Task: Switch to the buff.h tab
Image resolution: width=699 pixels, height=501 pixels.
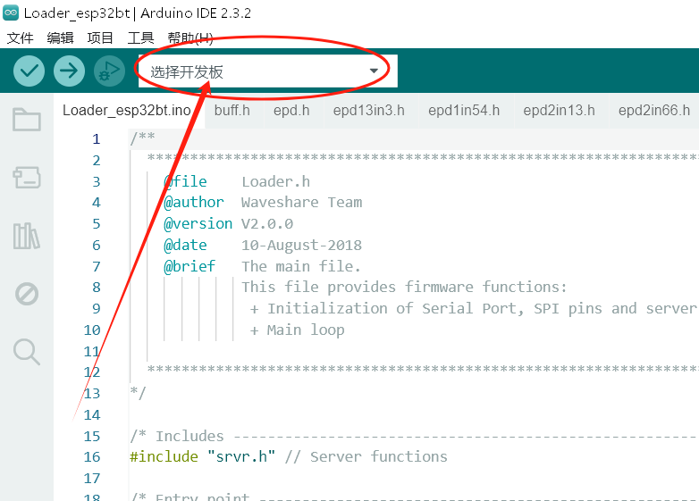Action: tap(232, 111)
